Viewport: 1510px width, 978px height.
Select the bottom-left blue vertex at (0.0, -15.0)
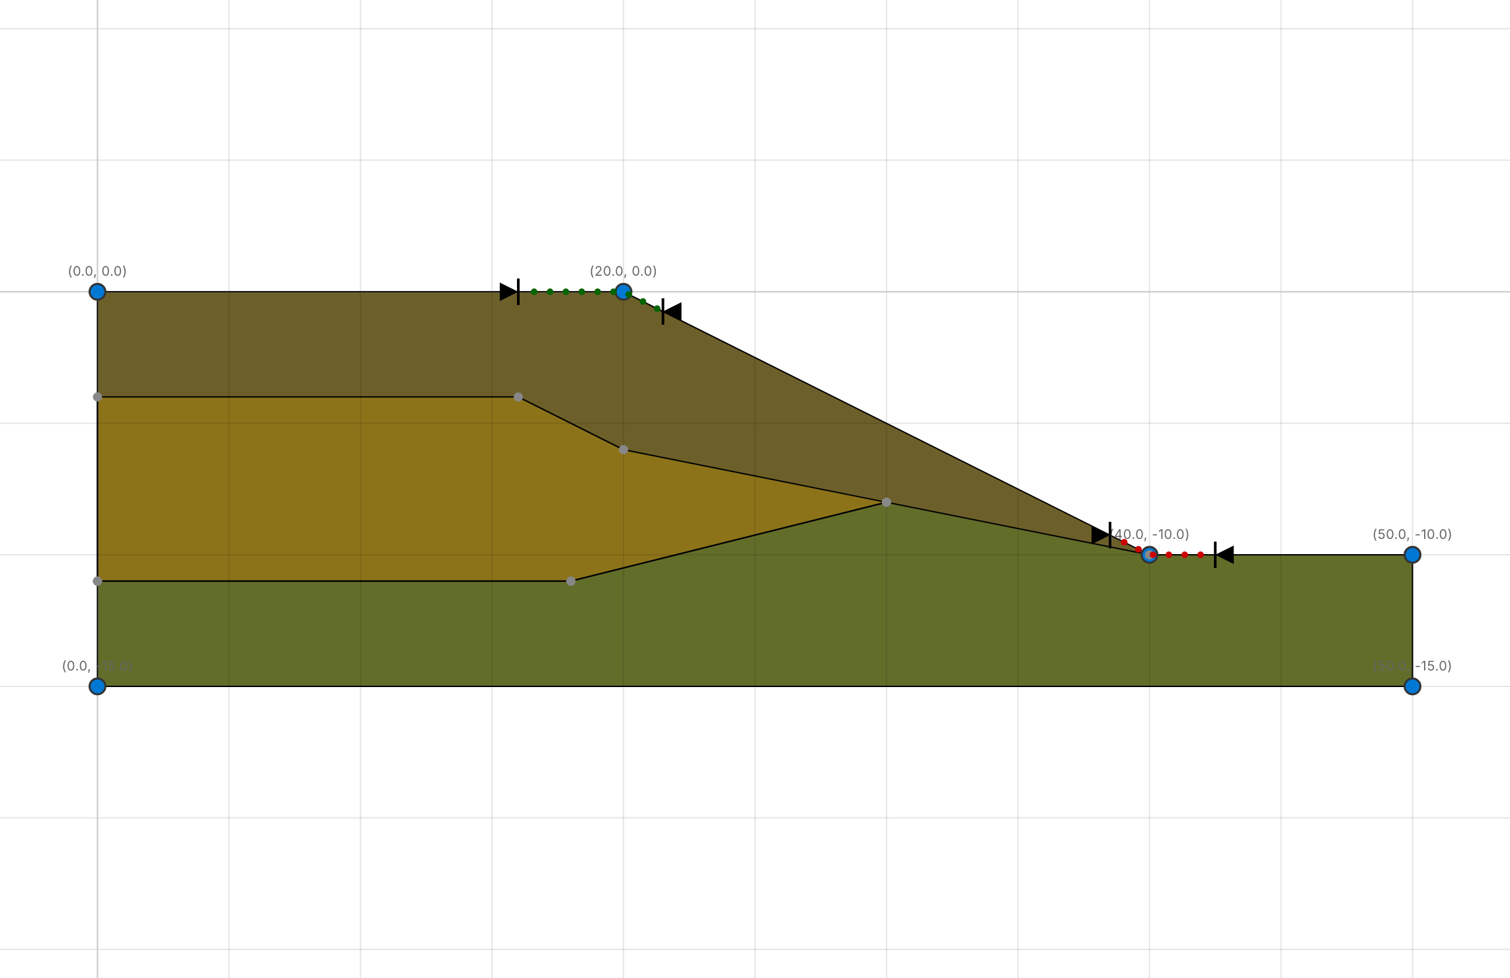(x=97, y=686)
